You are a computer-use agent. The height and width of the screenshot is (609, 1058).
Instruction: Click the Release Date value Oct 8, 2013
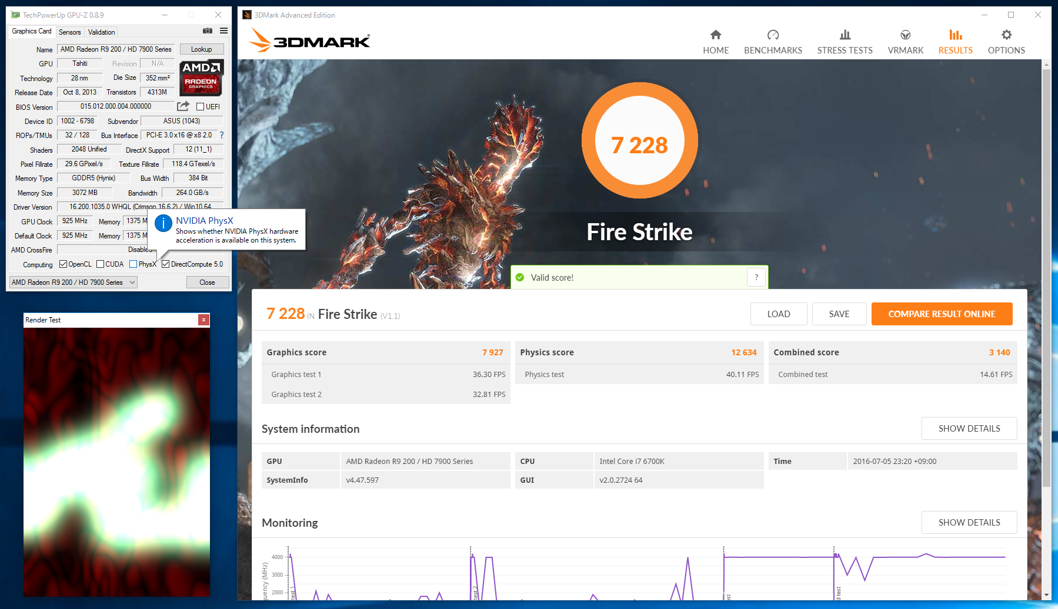(x=79, y=92)
